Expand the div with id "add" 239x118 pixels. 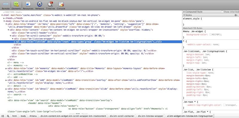coord(6,80)
